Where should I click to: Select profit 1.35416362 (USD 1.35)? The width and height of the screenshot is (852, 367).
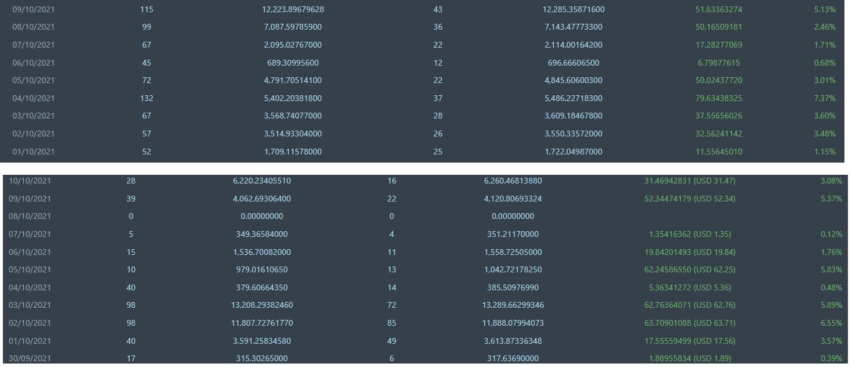(x=690, y=234)
